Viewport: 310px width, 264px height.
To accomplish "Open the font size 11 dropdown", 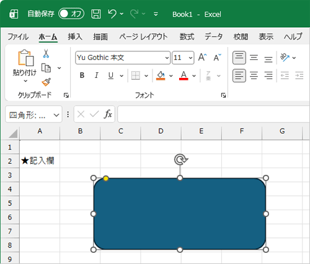I will [x=190, y=57].
